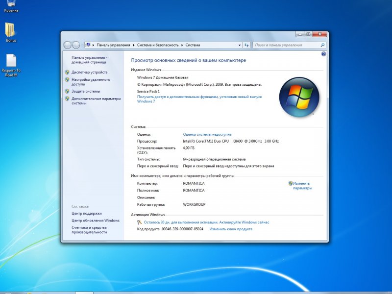Viewport: 392px width, 294px height.
Task: Open Дополнительные параметры системы
Action: click(96, 101)
